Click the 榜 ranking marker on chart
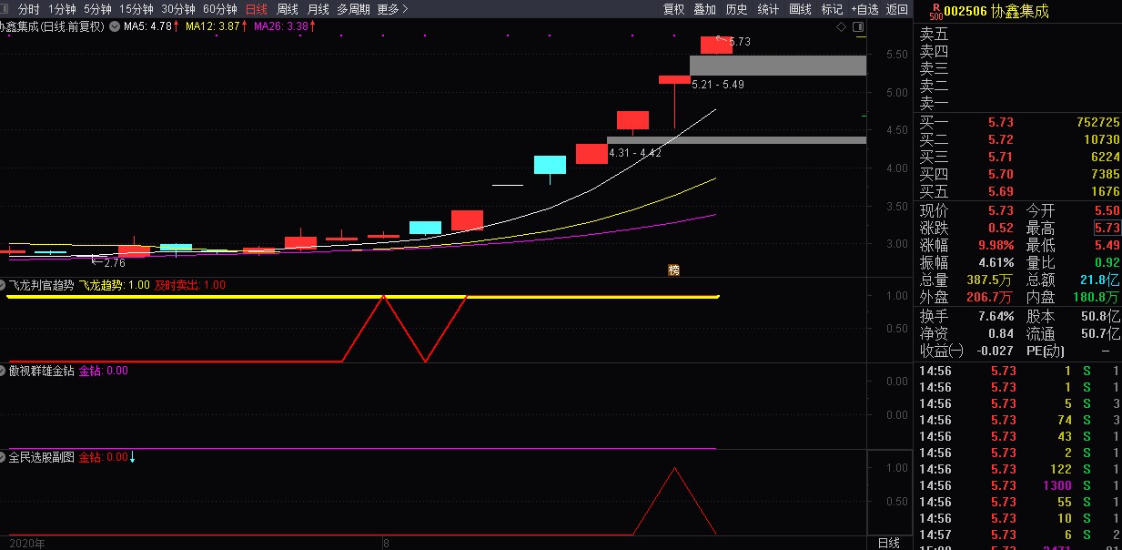The width and height of the screenshot is (1122, 550). [x=673, y=270]
